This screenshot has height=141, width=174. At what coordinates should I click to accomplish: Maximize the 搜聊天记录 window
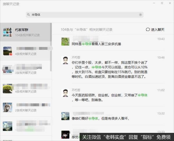pyautogui.click(x=162, y=3)
